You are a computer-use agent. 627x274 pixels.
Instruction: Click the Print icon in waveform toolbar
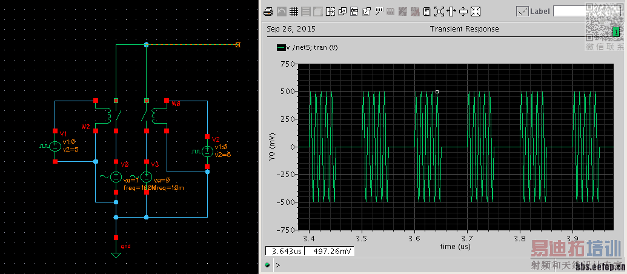[268, 12]
